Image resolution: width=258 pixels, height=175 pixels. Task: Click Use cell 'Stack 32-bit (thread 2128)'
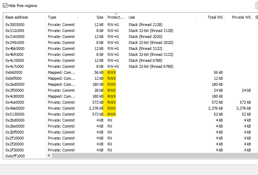click(151, 31)
